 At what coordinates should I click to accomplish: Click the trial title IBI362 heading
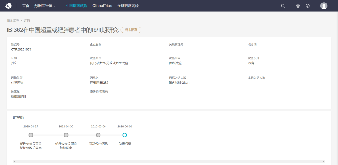(x=63, y=30)
